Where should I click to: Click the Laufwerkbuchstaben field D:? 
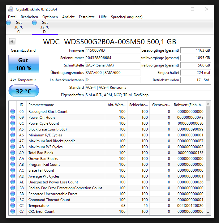113,80
